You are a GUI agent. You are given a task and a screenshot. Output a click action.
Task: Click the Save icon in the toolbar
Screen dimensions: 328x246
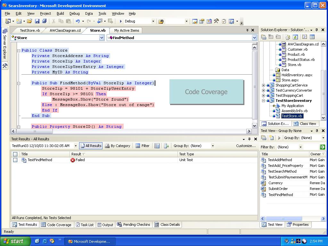point(37,21)
